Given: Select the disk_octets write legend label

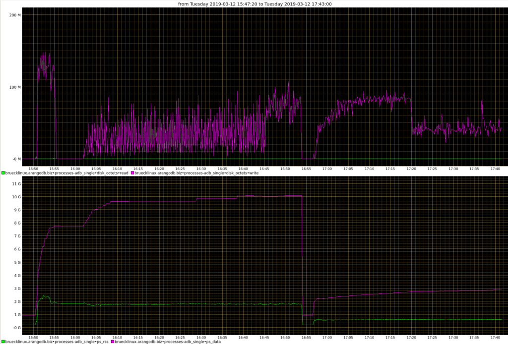Looking at the screenshot, I should point(197,173).
